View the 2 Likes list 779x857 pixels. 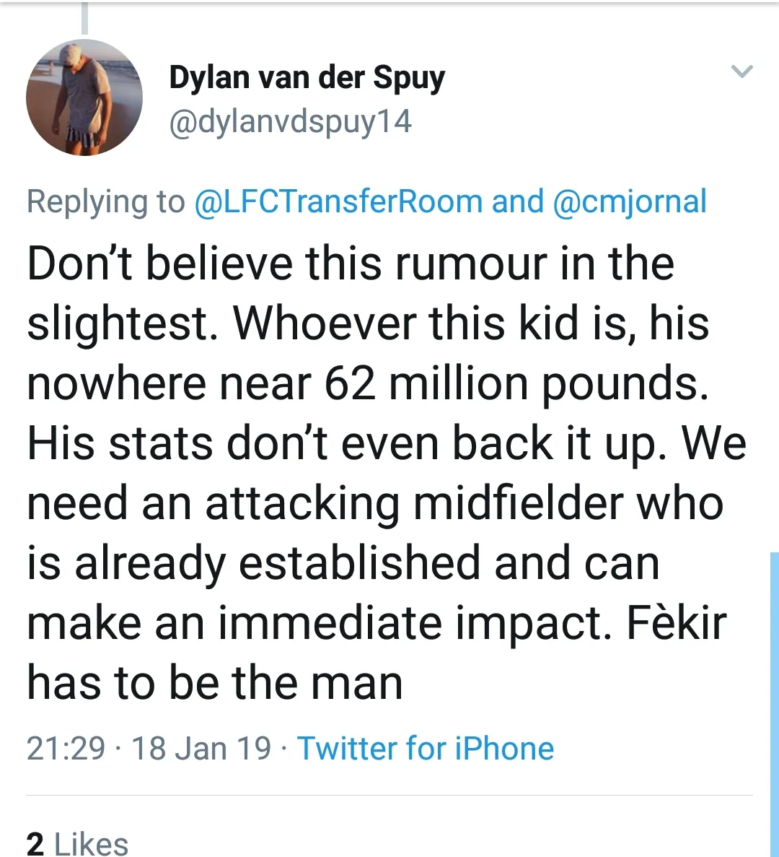pos(77,843)
